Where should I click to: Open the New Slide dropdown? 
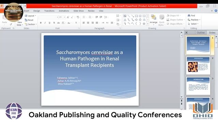pos(20,24)
